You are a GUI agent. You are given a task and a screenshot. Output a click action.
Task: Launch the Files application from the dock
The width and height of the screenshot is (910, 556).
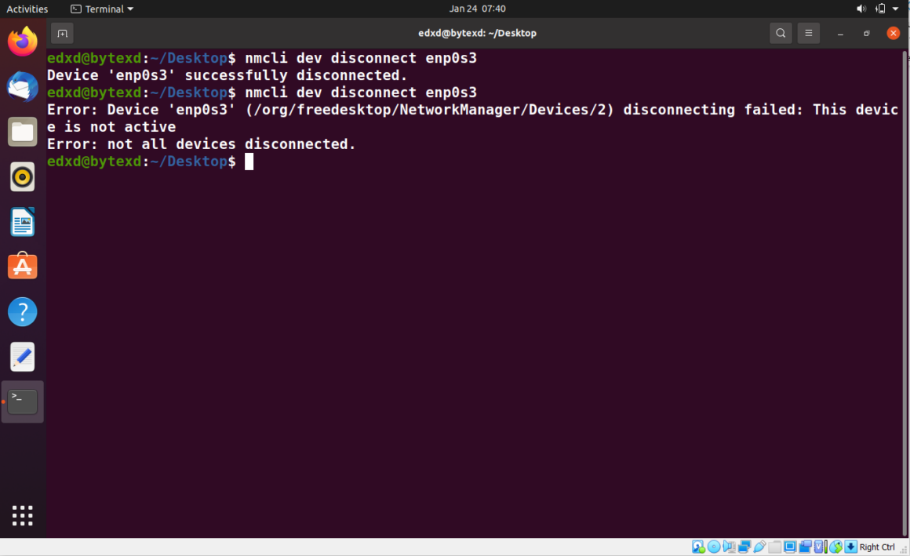pyautogui.click(x=22, y=131)
